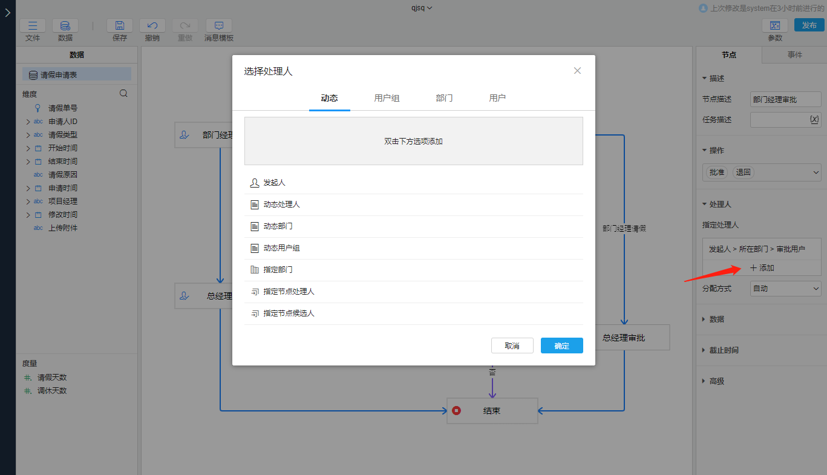Click the 保存 (Save) icon
827x475 pixels.
pyautogui.click(x=120, y=26)
